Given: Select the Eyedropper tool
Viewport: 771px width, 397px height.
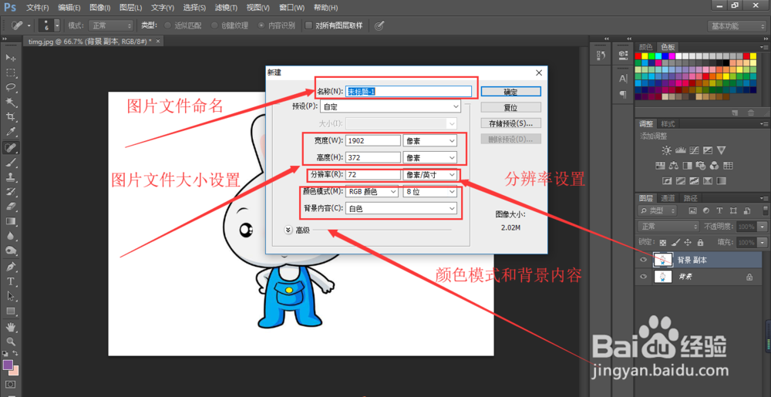Looking at the screenshot, I should pos(11,132).
